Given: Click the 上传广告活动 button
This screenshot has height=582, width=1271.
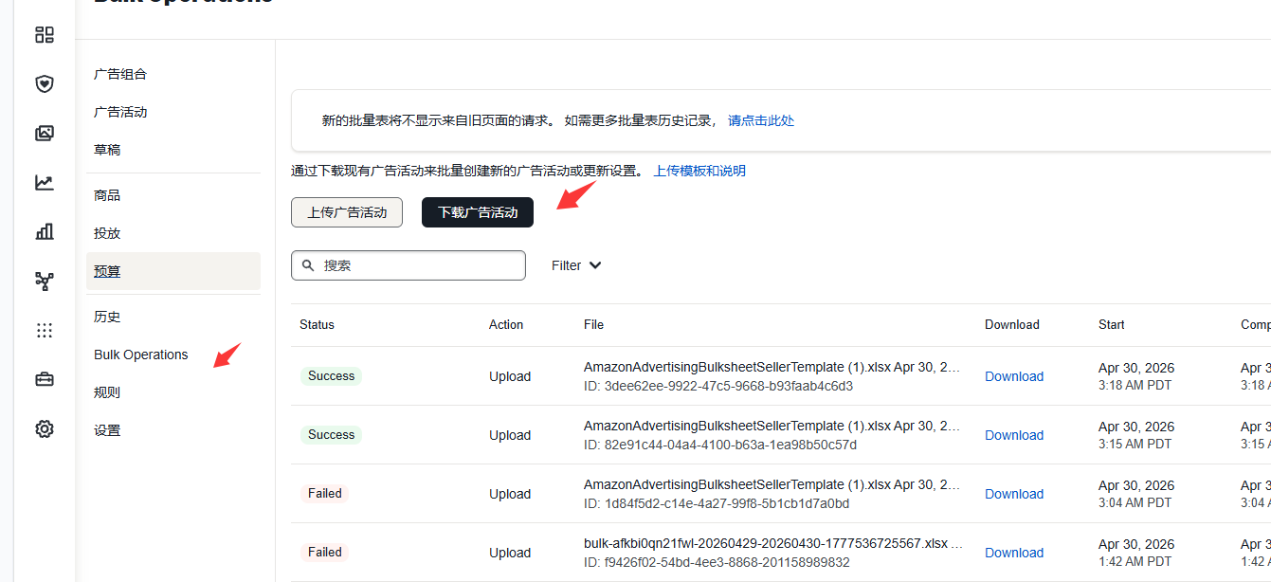Looking at the screenshot, I should (x=347, y=212).
